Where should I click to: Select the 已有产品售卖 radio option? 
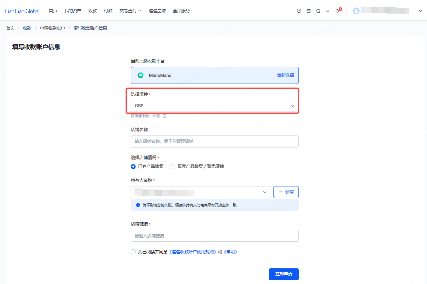(133, 166)
